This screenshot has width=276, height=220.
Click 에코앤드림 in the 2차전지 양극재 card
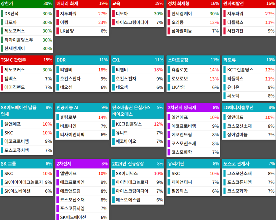pyautogui.click(x=193, y=135)
